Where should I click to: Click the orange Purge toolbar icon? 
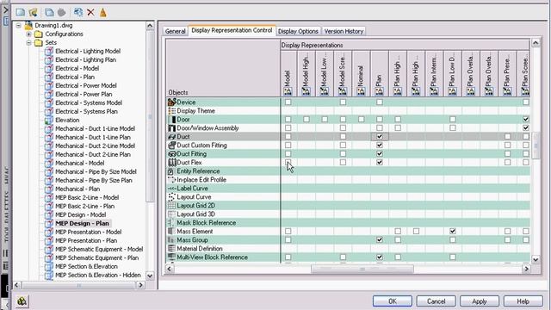[x=103, y=12]
